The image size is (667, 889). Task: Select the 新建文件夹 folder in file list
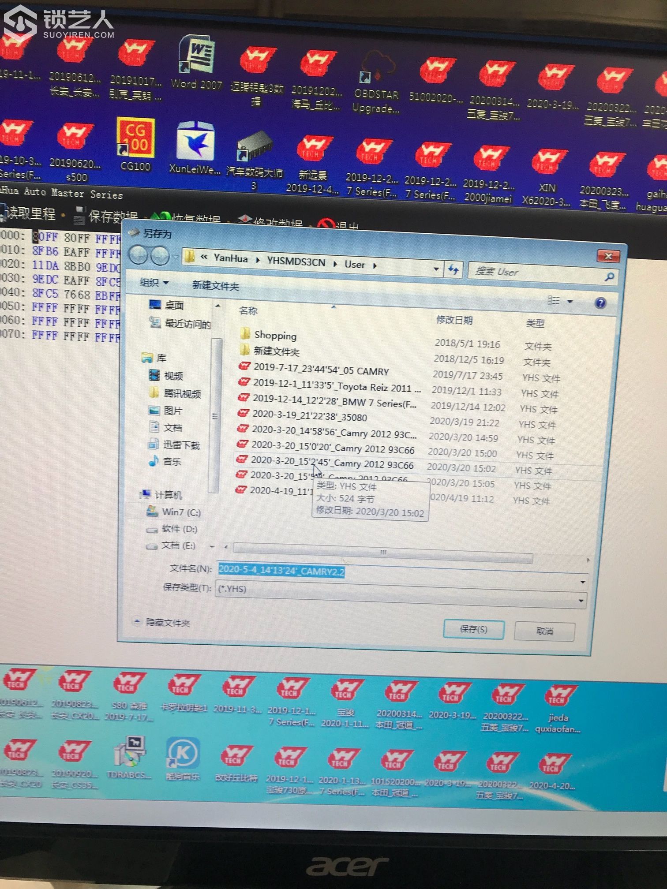pos(270,351)
